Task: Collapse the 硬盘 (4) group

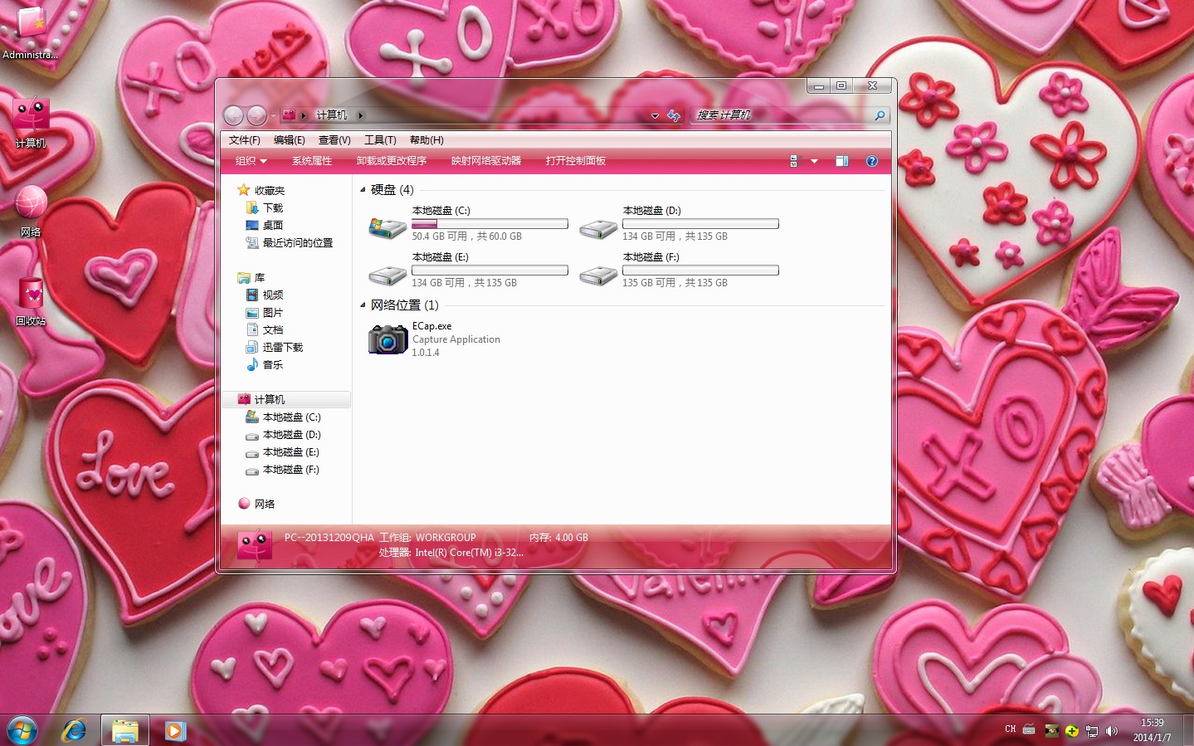Action: pyautogui.click(x=363, y=190)
